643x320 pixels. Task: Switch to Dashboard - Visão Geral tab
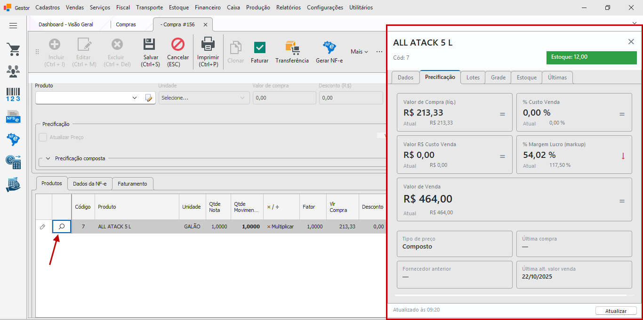[x=66, y=24]
